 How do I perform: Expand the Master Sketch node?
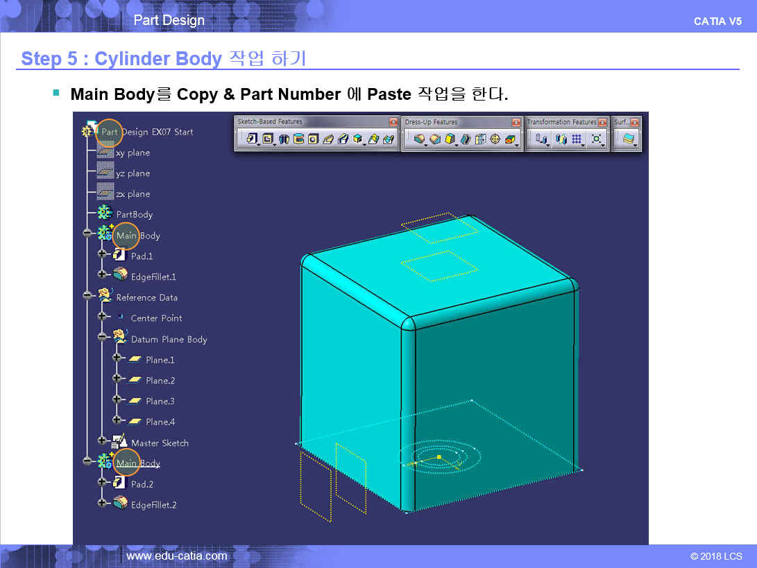(x=103, y=440)
